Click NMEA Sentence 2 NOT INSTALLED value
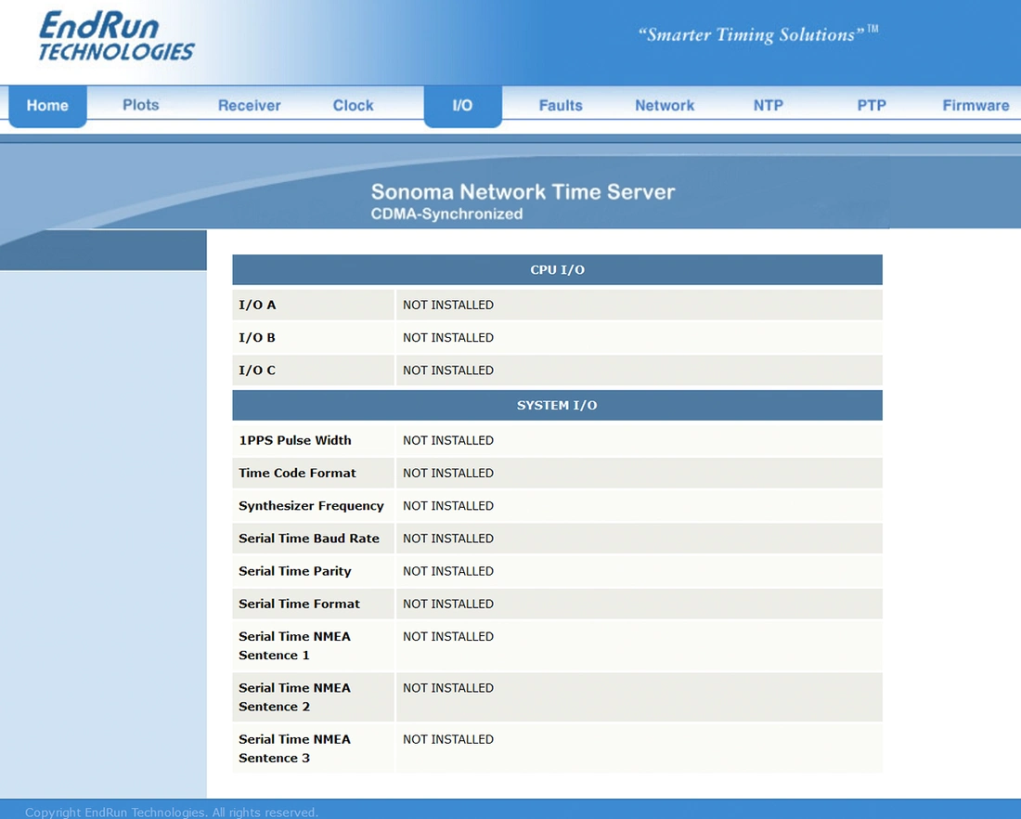This screenshot has height=819, width=1021. point(448,688)
